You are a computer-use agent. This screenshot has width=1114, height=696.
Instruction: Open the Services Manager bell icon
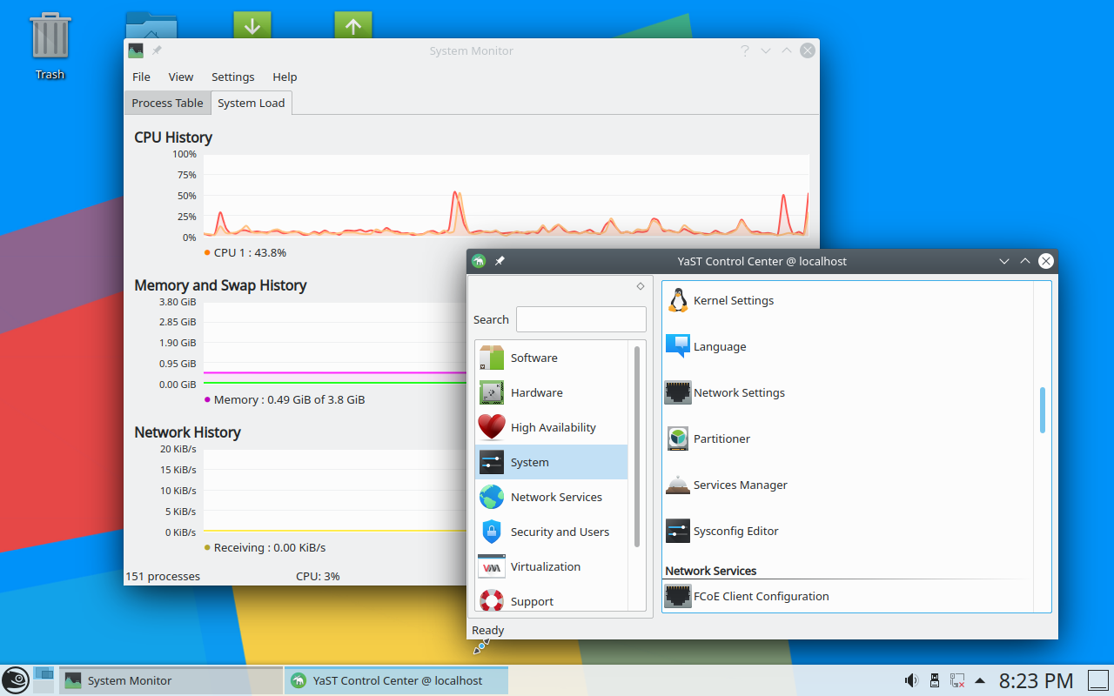pos(677,485)
